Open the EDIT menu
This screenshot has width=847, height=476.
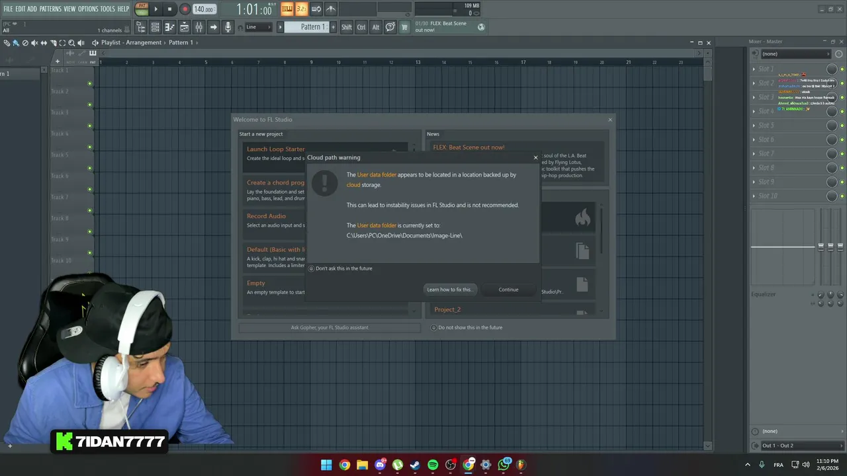point(21,9)
